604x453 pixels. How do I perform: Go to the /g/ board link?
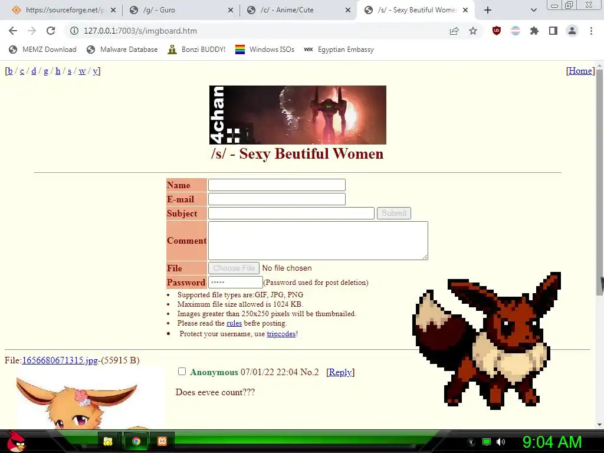coord(46,71)
